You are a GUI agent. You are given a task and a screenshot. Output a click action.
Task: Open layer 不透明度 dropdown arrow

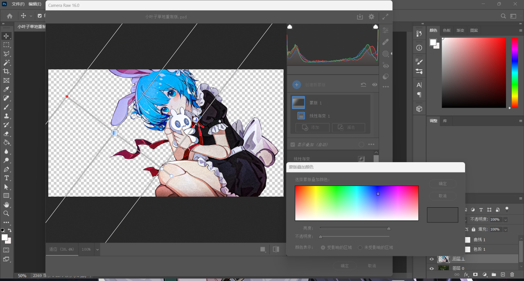505,220
